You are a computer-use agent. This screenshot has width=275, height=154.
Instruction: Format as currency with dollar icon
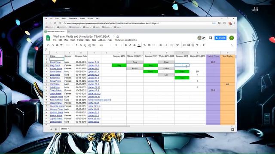tap(76, 45)
